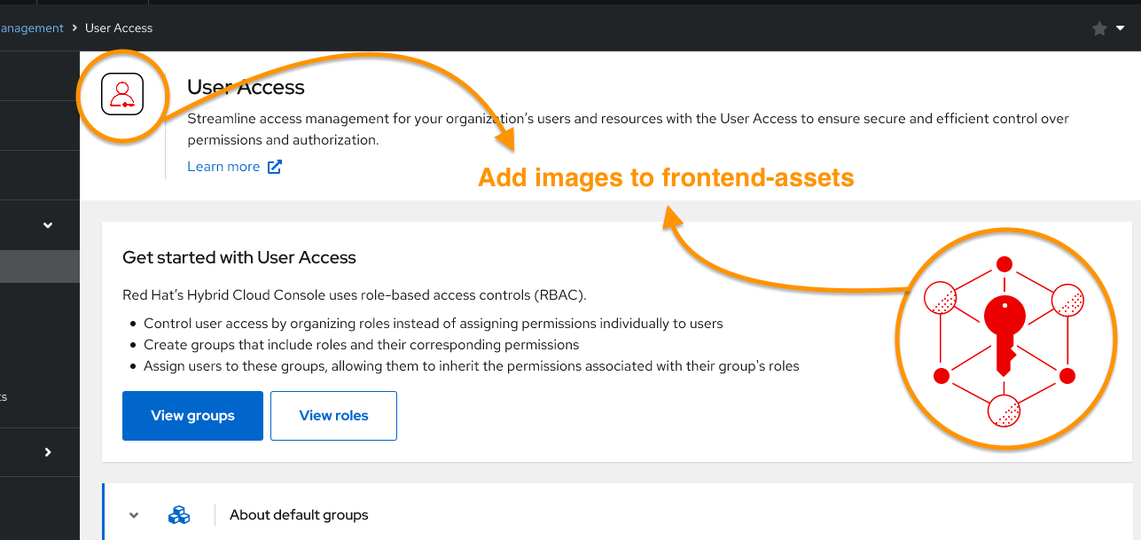Expand the sidebar section with the right chevron

[x=48, y=452]
